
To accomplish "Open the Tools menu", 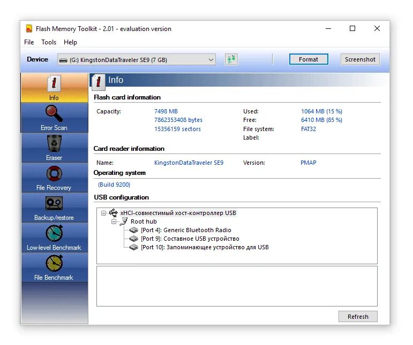I will pyautogui.click(x=49, y=42).
